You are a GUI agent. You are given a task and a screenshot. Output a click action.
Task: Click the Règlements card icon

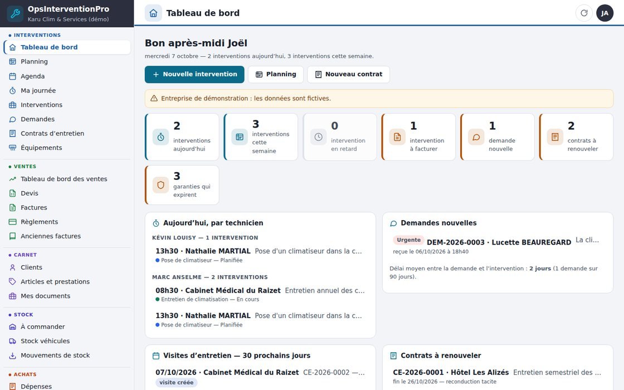(13, 222)
